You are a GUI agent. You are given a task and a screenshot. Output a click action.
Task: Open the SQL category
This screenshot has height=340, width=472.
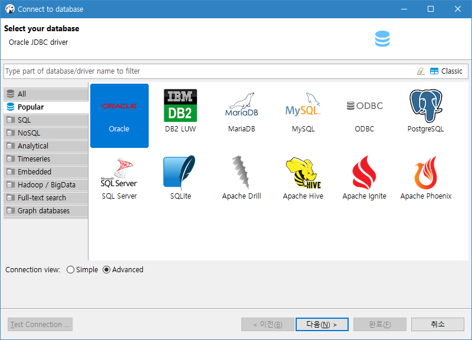click(x=46, y=120)
